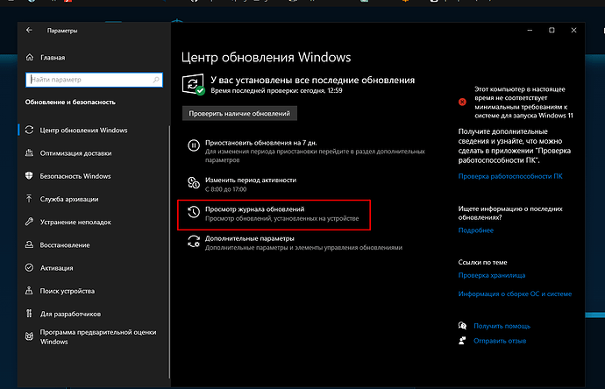Open the Восстановление section
Image resolution: width=605 pixels, height=389 pixels.
(65, 244)
